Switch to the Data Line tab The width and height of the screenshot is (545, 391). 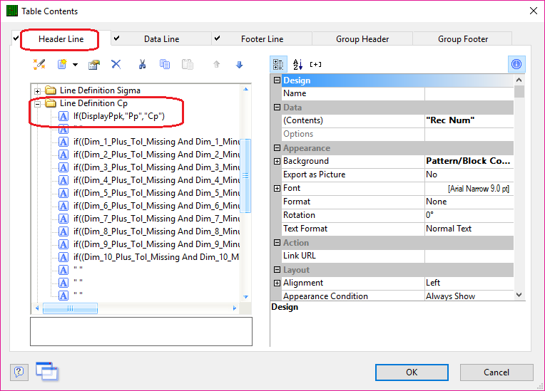[162, 39]
